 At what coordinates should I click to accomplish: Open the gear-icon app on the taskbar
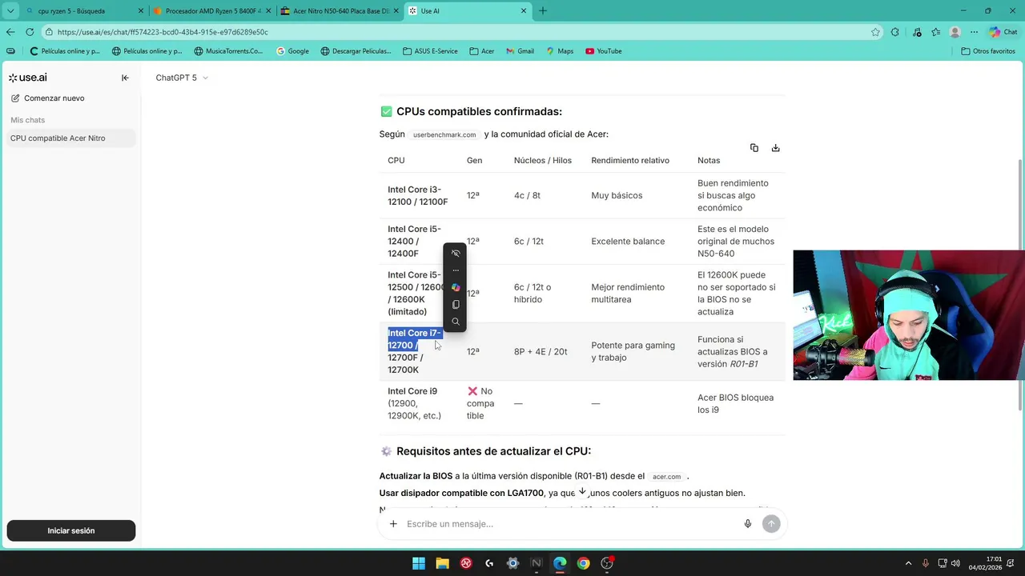513,563
